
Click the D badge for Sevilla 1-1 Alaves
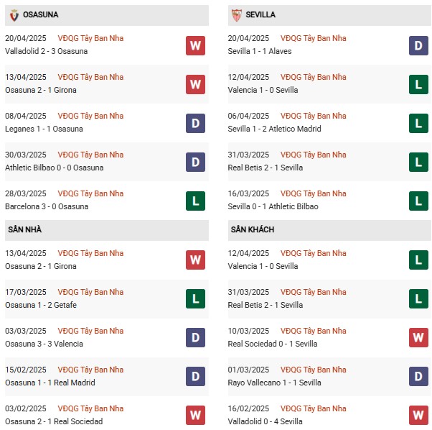pos(418,45)
